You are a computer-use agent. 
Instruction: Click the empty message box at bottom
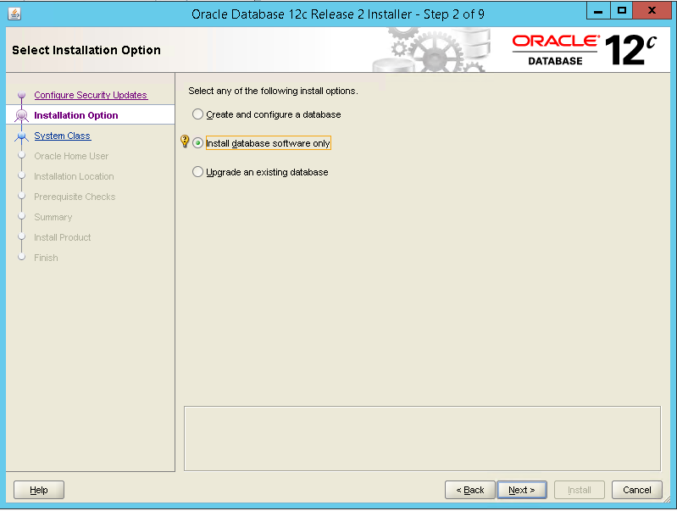(x=422, y=438)
